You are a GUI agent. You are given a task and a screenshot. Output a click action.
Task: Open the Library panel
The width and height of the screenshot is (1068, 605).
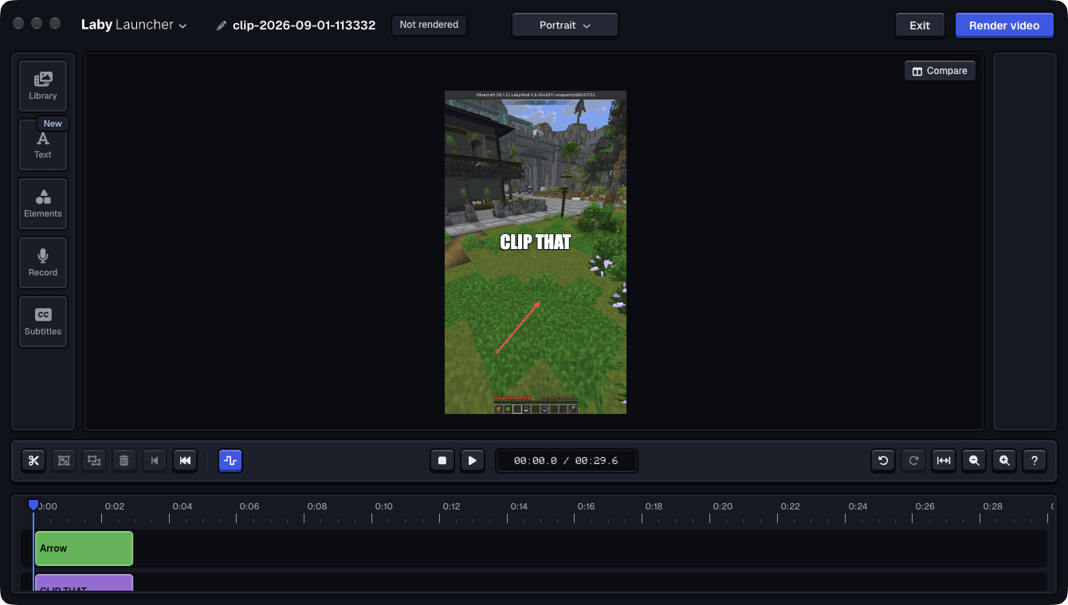[x=43, y=86]
